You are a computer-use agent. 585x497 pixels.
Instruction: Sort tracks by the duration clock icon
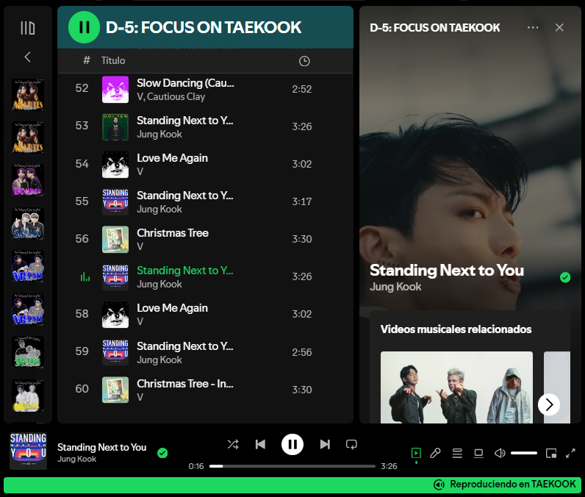click(x=304, y=61)
